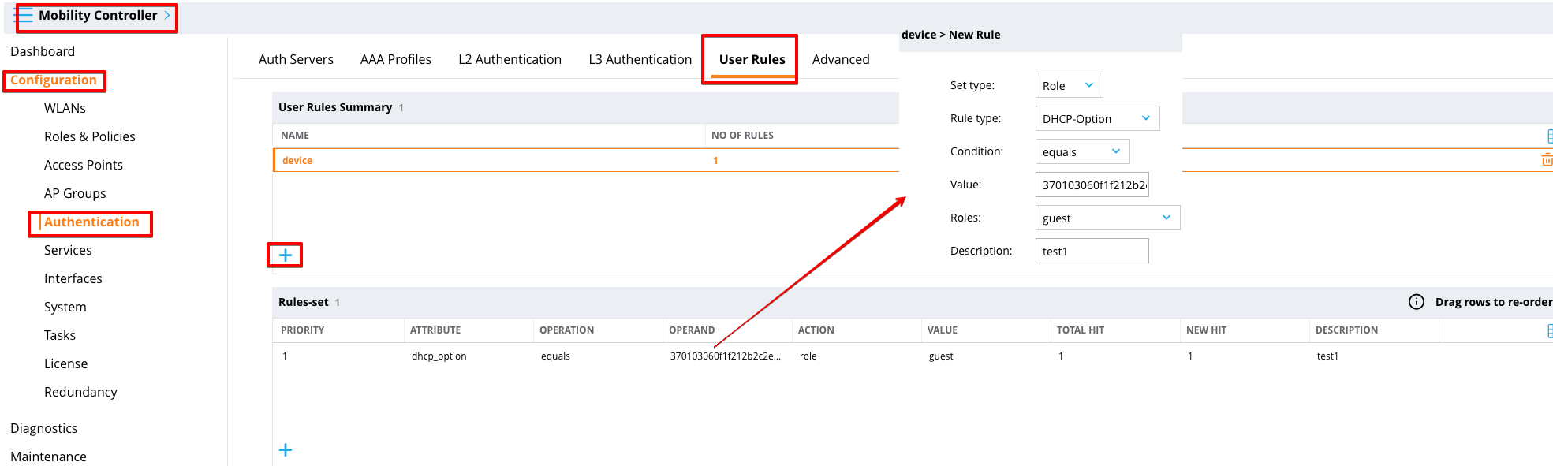Screen dimensions: 1553x466
Task: Click the equals cell in the Rules-set row
Action: pos(555,356)
